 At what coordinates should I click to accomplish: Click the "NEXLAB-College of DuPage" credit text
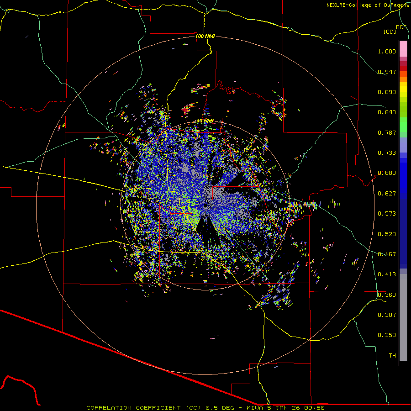click(x=364, y=5)
